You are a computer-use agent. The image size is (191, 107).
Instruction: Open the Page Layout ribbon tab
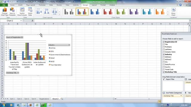click(x=30, y=5)
